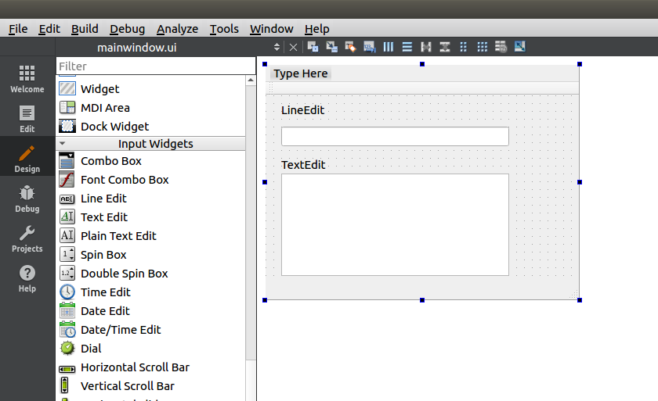Click the large TextEdit area on form
Screen dimensions: 658x401
(x=395, y=225)
